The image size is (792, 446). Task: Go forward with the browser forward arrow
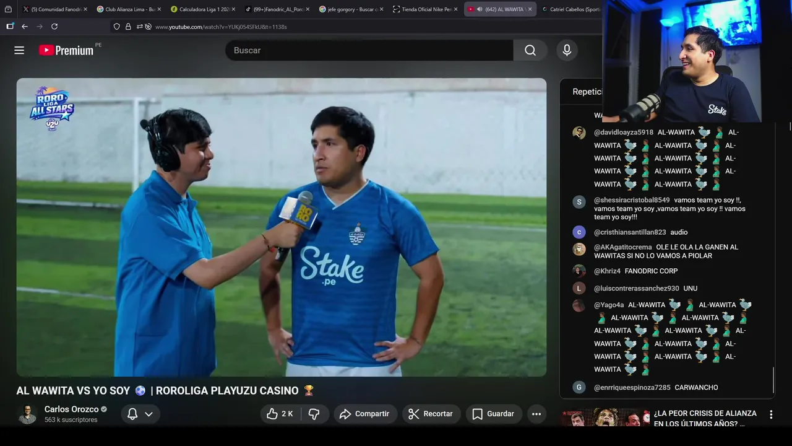40,27
